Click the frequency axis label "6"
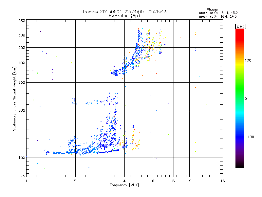 (153, 181)
